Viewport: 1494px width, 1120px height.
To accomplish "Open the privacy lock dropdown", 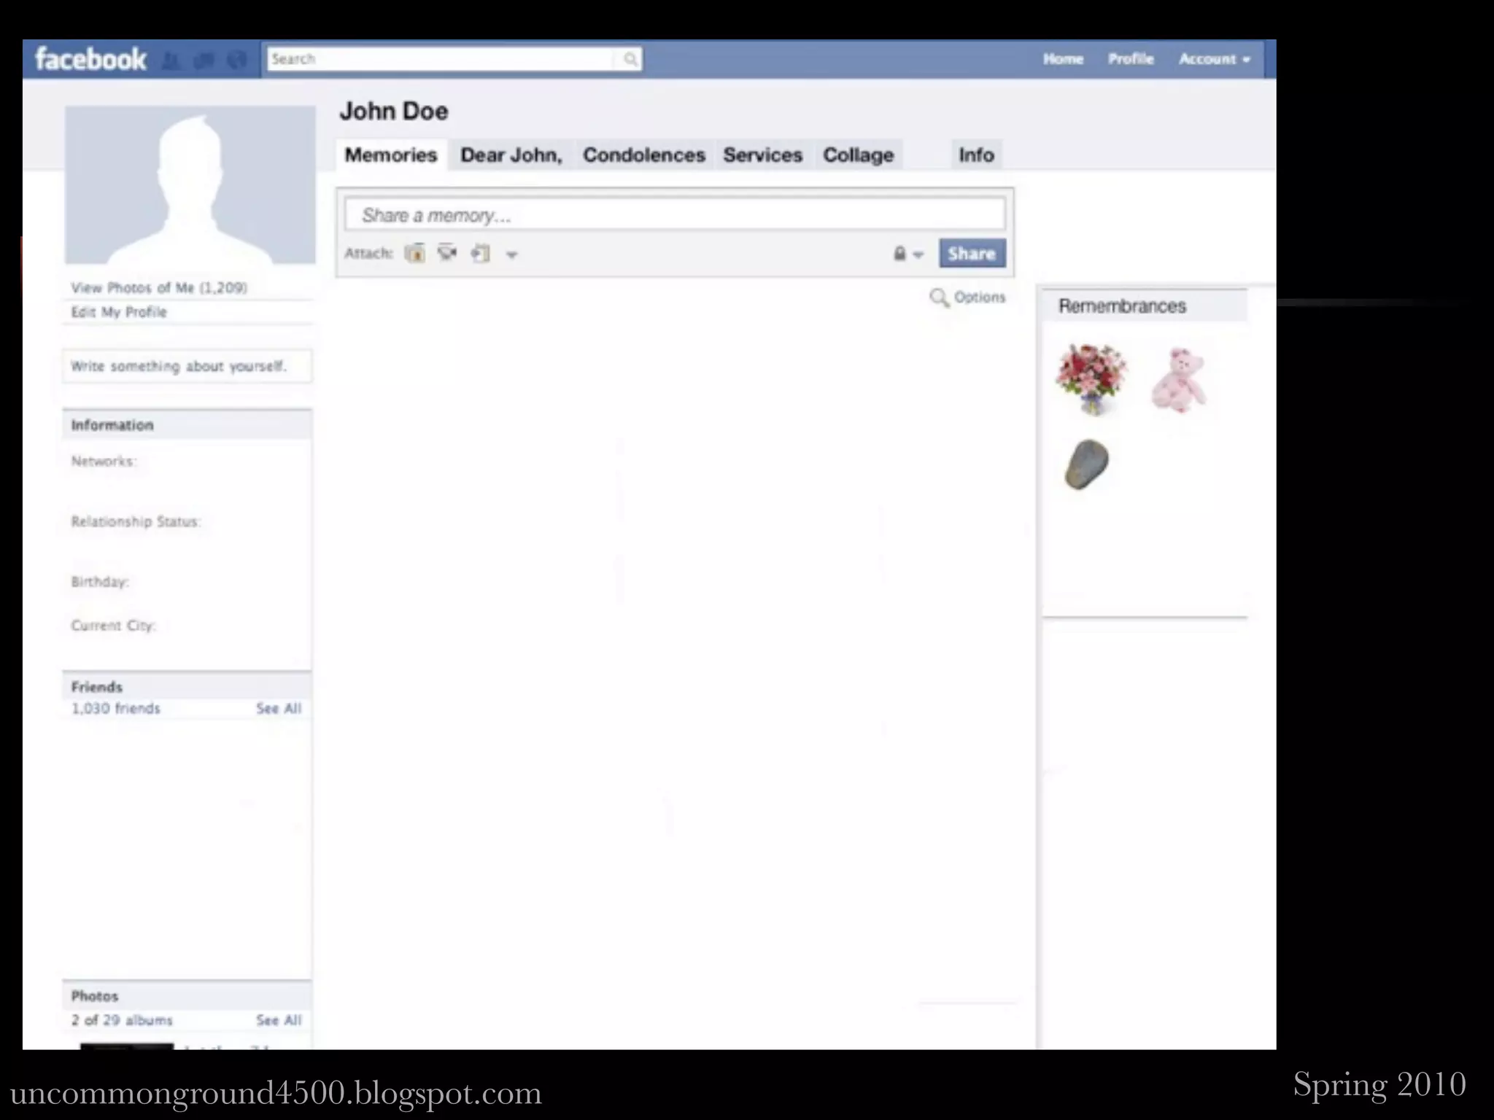I will [908, 254].
